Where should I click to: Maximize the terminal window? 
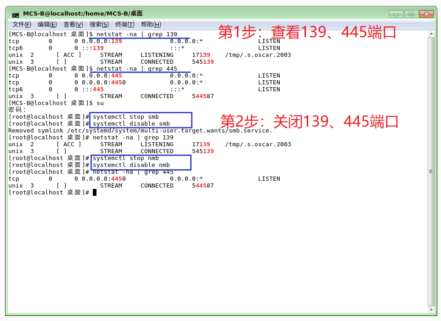(411, 14)
